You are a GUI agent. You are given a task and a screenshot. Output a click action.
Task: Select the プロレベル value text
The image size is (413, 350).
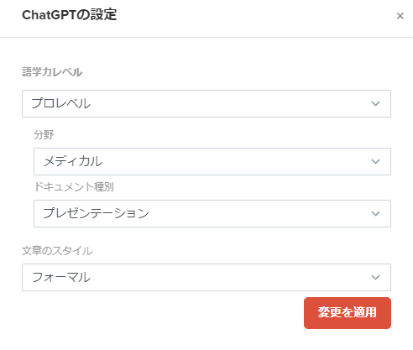point(61,103)
